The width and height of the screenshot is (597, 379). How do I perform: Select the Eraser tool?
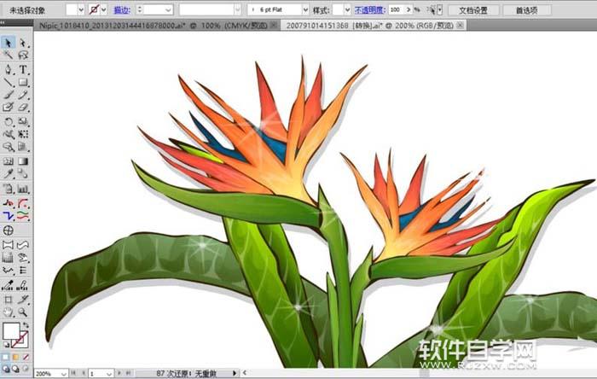(x=23, y=108)
